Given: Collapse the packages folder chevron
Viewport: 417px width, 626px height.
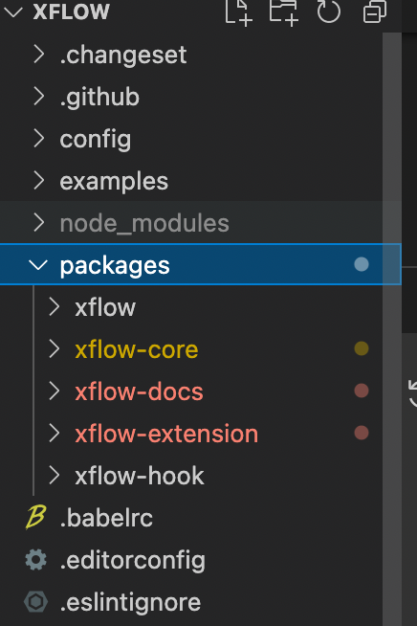Looking at the screenshot, I should 38,265.
